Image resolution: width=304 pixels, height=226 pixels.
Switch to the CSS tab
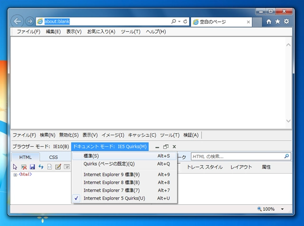(54, 157)
